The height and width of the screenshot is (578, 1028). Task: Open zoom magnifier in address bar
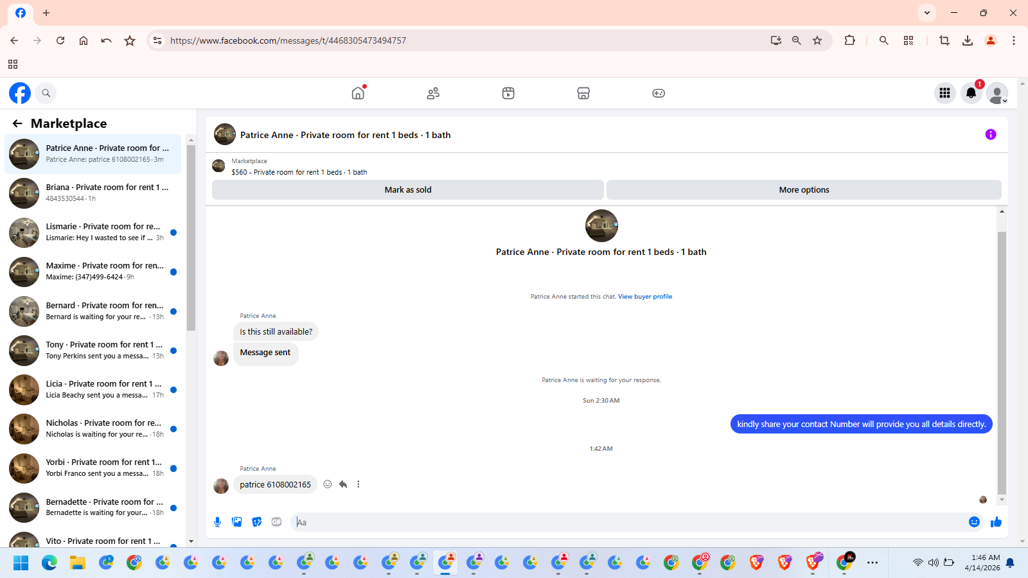tap(797, 40)
